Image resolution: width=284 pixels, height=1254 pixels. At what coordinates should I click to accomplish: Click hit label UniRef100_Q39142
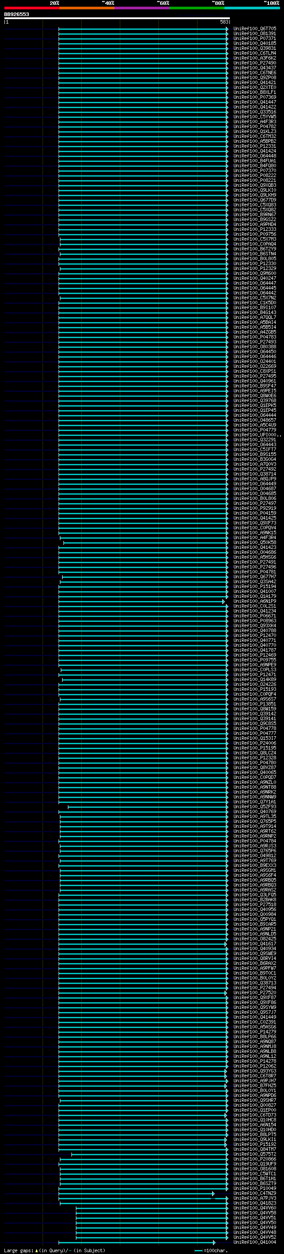click(x=254, y=714)
